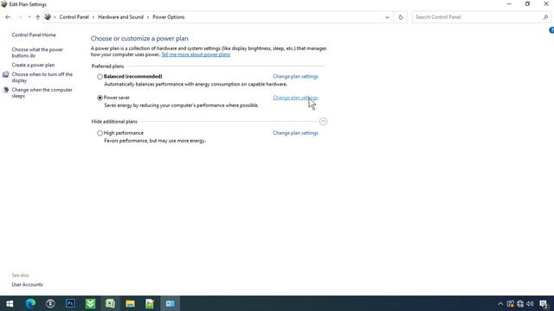Click the Choose or customize a power plan heading
This screenshot has width=554, height=311.
[x=139, y=38]
